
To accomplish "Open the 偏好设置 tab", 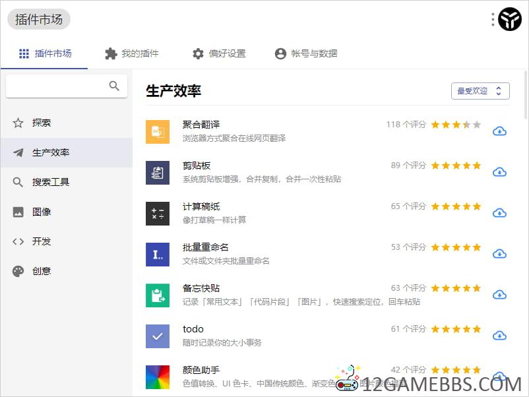I will pyautogui.click(x=219, y=53).
